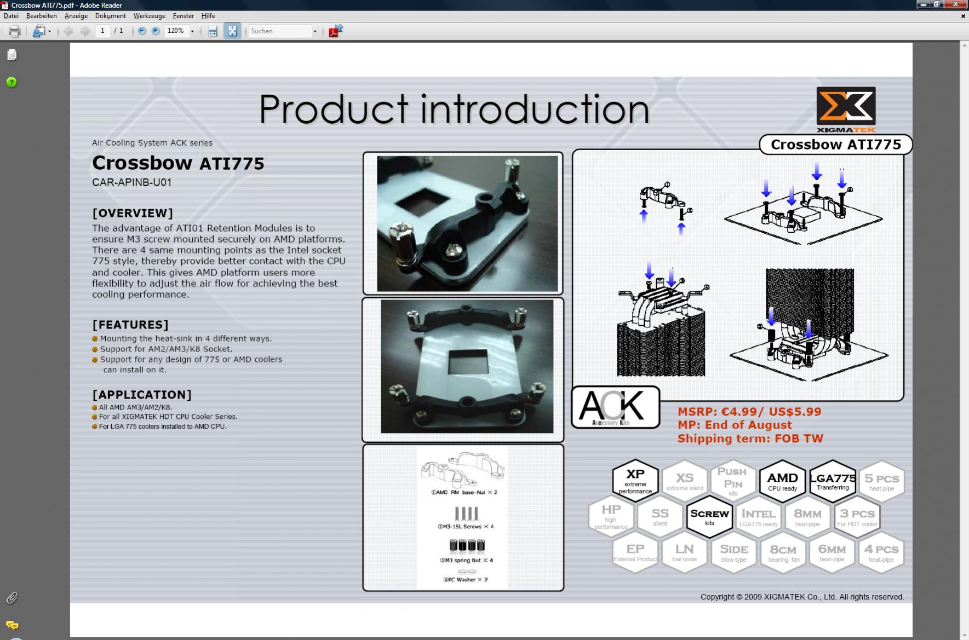The image size is (969, 640).
Task: Select the fit width scrolling icon
Action: [x=213, y=31]
